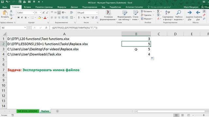
Task: Apply underline Ч formatting
Action: (x=25, y=18)
